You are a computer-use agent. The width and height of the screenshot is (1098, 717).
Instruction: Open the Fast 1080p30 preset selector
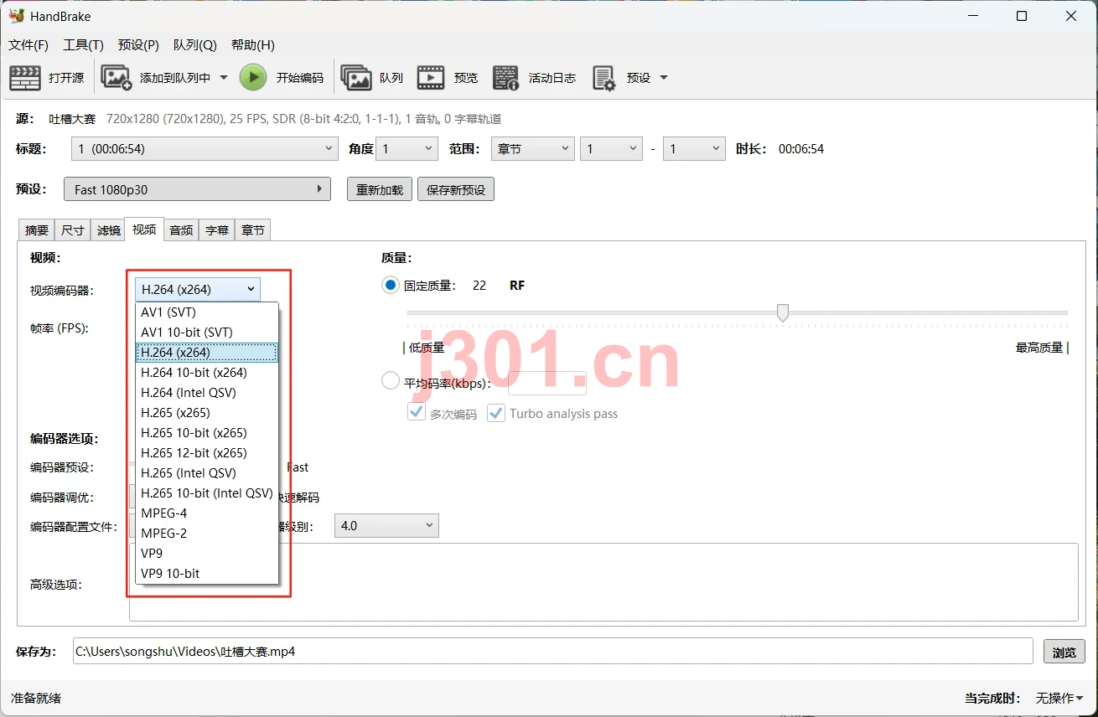click(x=198, y=189)
